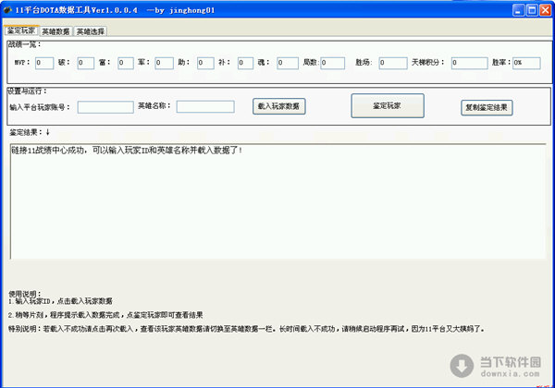Click instruction line 2 稍等片刻
The image size is (555, 388).
105,315
